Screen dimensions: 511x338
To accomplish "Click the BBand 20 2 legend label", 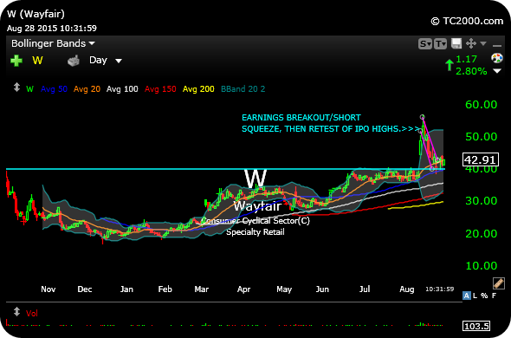I will (x=243, y=88).
